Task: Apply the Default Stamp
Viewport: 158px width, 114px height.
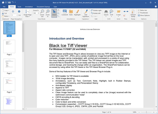Action: (133, 13)
